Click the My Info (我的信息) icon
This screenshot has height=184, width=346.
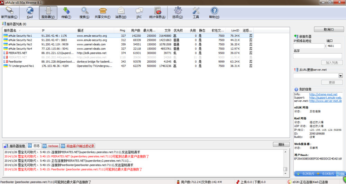296,89
